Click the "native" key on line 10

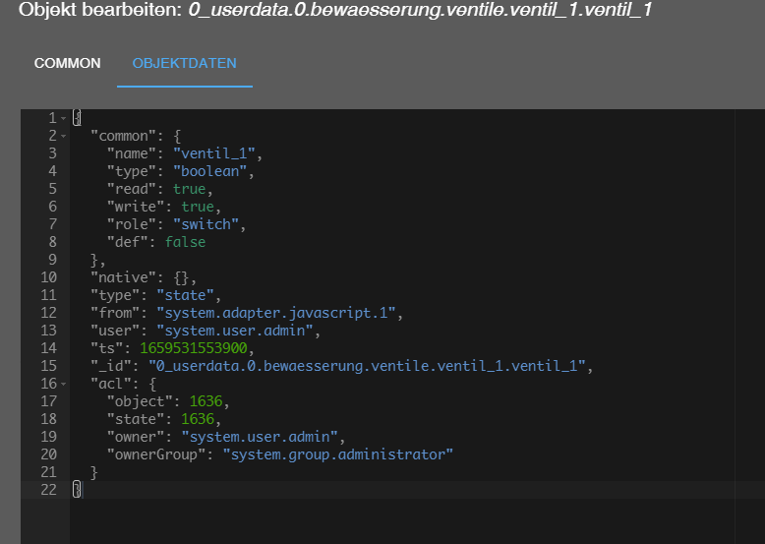[124, 277]
